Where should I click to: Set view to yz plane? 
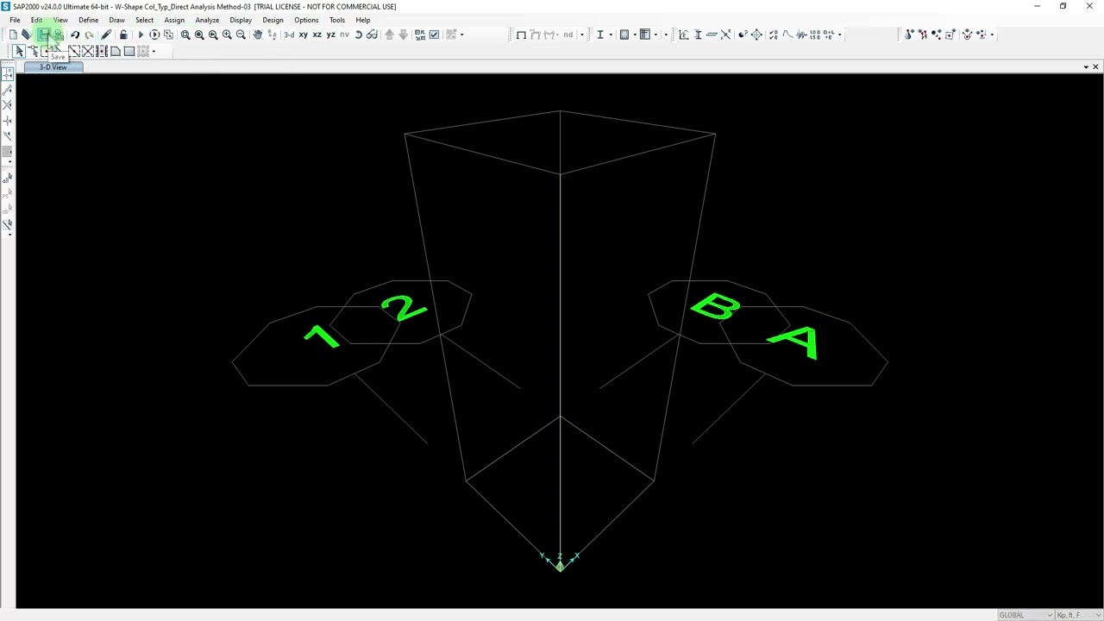pos(330,34)
